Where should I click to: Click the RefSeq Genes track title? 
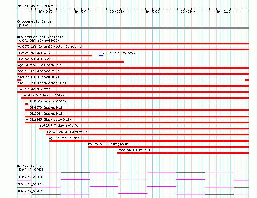point(29,166)
